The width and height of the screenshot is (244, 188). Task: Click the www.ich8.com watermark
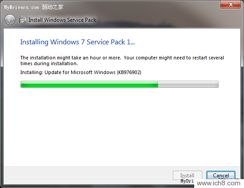tap(219, 183)
